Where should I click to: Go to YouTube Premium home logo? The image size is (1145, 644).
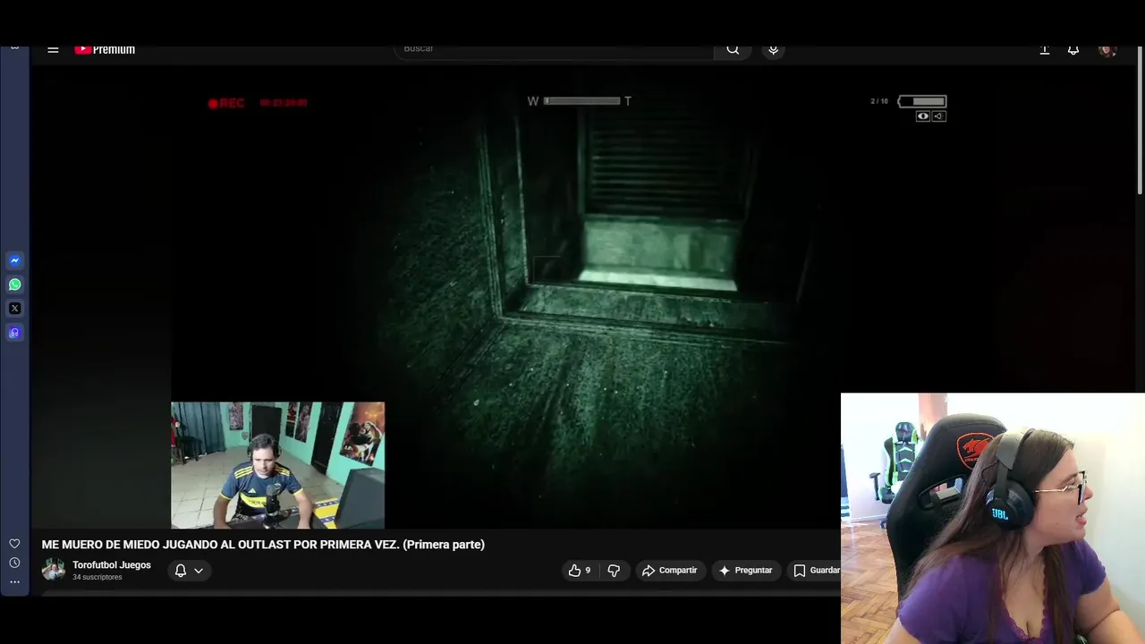pyautogui.click(x=105, y=50)
